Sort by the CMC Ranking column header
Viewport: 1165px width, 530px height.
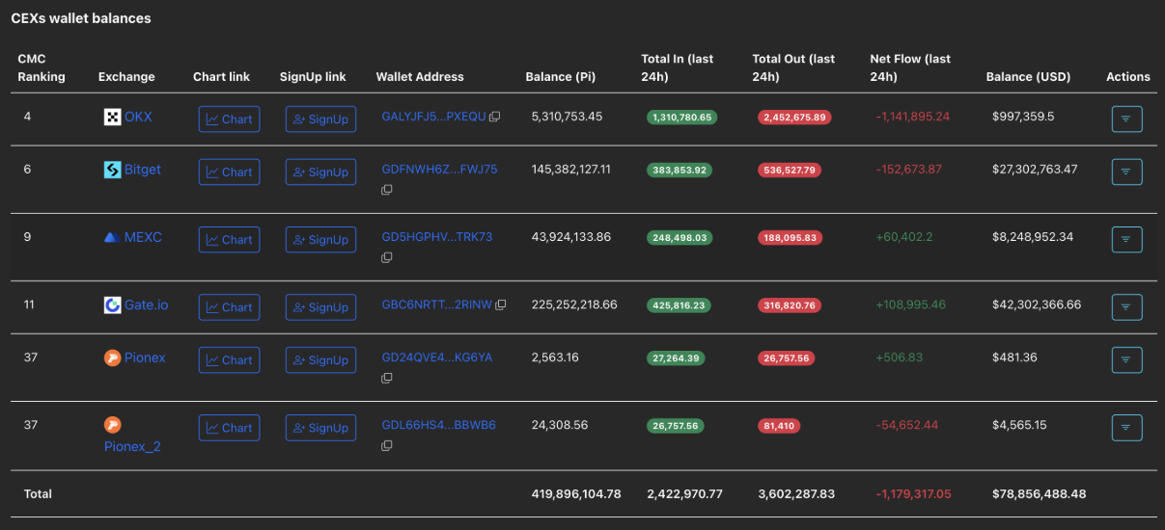[x=42, y=68]
